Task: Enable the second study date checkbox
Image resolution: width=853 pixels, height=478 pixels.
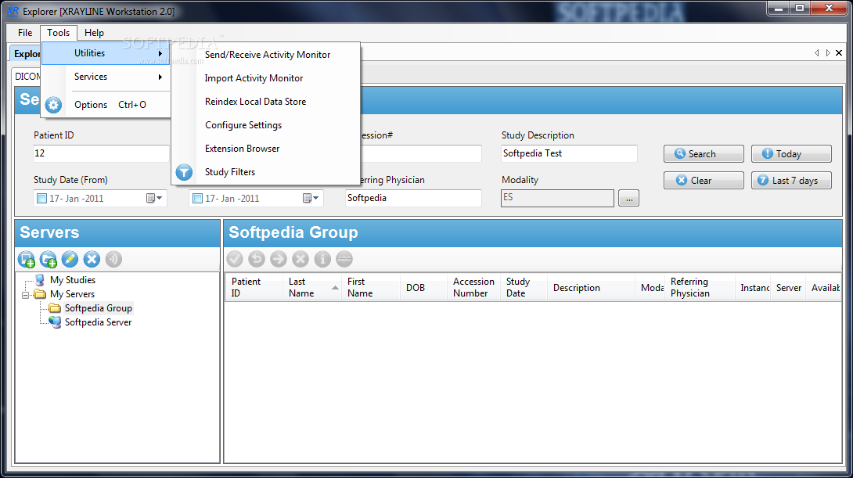Action: pyautogui.click(x=197, y=199)
